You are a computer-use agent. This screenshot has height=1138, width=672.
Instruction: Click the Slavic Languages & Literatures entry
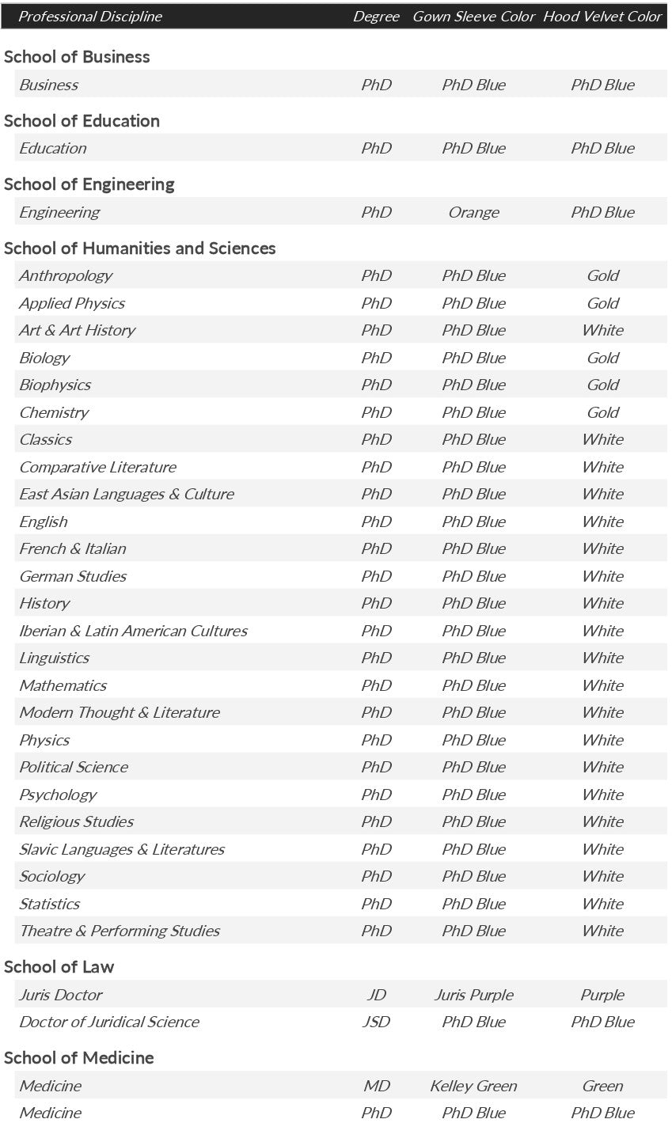pos(122,849)
